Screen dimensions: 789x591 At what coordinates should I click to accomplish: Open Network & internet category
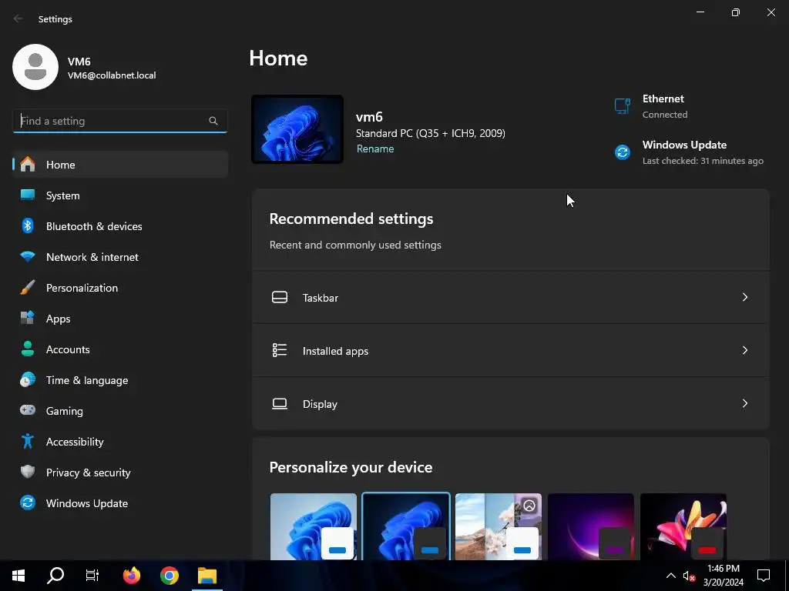pos(120,257)
